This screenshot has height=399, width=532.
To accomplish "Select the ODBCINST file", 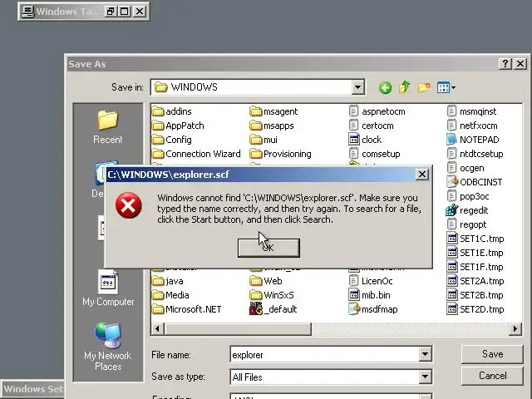I will point(475,182).
